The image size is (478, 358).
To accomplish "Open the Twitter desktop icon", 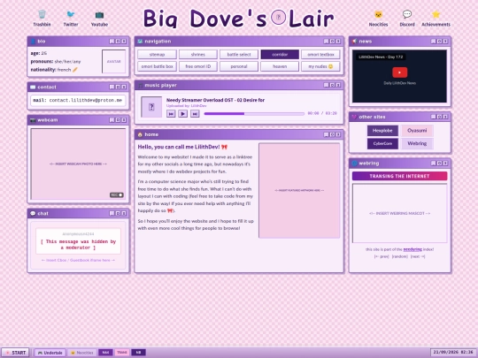I will [x=71, y=19].
